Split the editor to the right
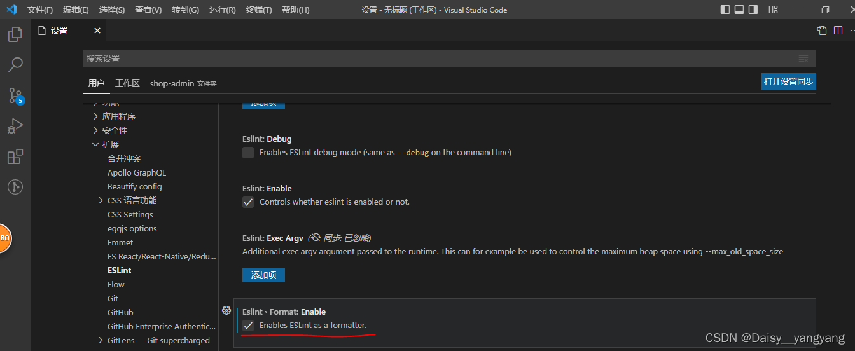This screenshot has height=351, width=855. click(838, 31)
